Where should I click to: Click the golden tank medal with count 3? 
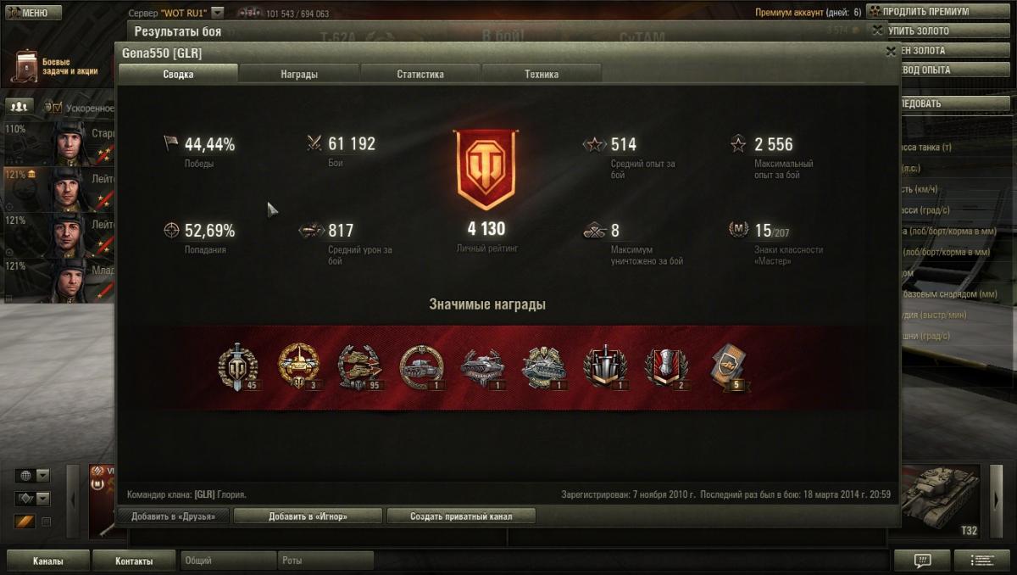[x=299, y=367]
